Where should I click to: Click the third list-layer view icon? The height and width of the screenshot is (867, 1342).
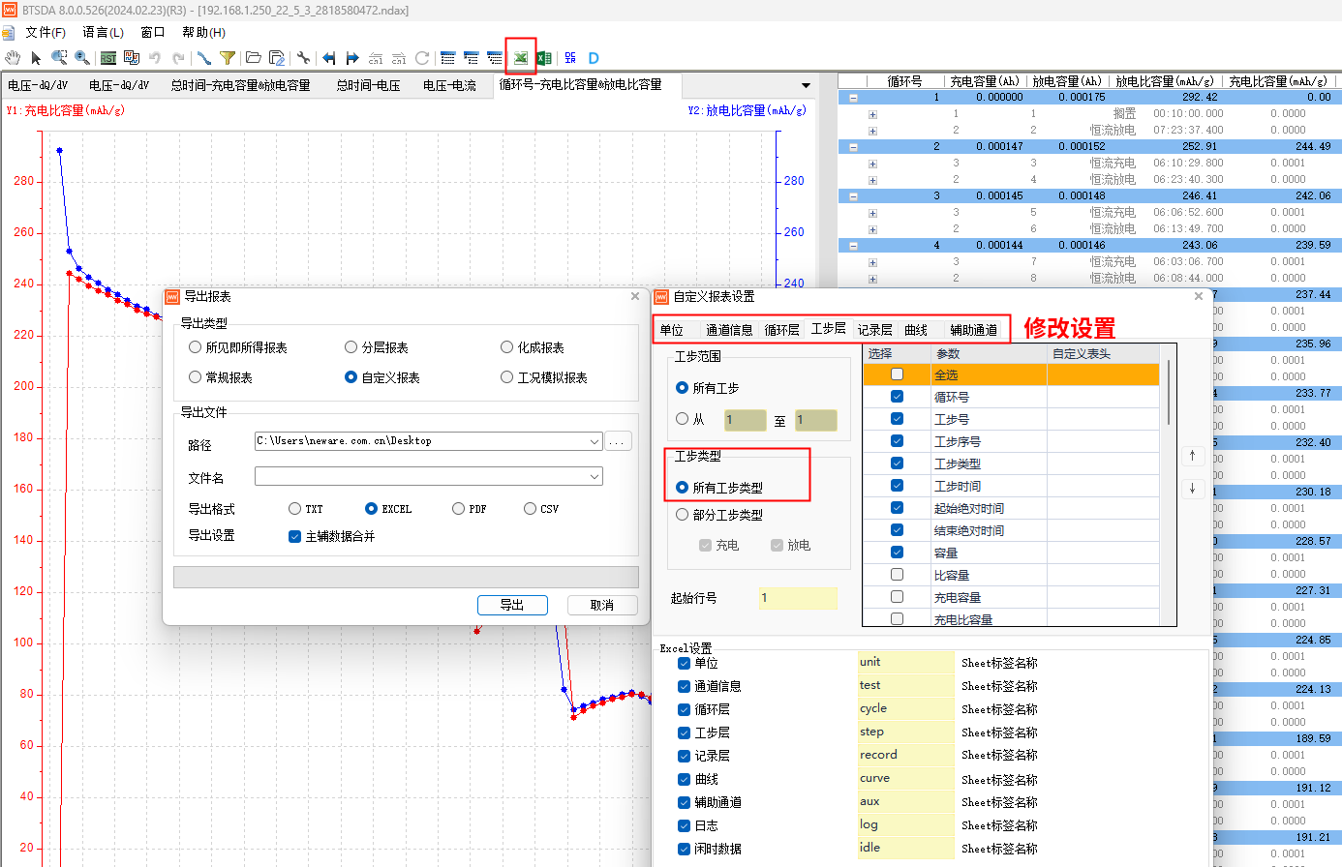pos(495,58)
